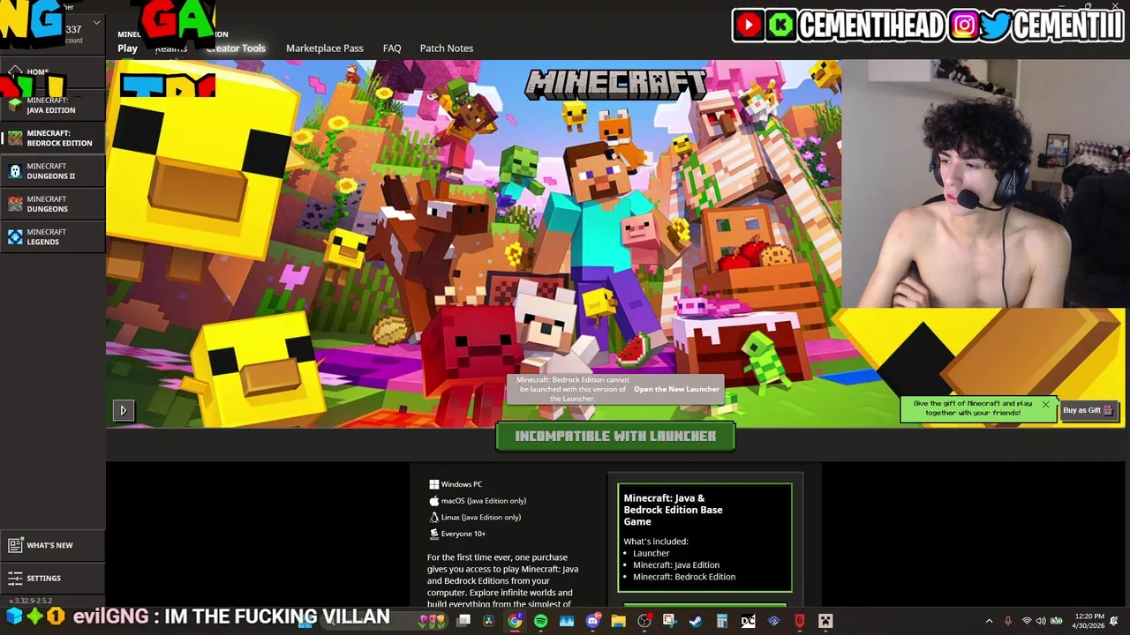
Task: Open Calculator from the taskbar
Action: tap(722, 621)
